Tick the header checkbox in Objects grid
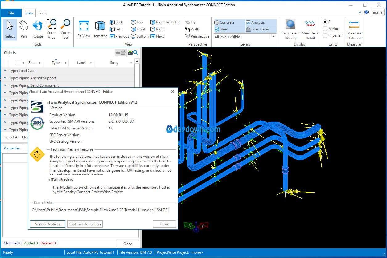Screen dimensions: 387x258 click(x=18, y=62)
